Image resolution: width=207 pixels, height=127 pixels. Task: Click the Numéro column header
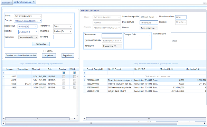(11, 69)
